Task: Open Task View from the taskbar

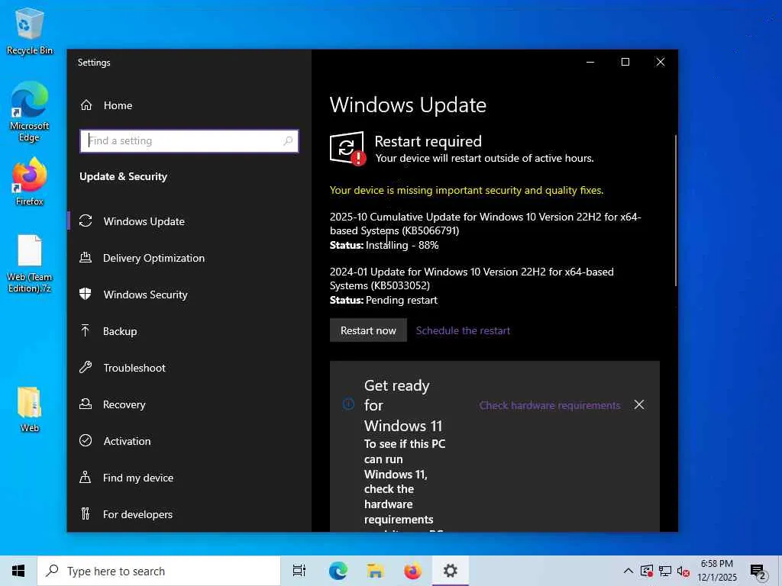Action: tap(299, 571)
